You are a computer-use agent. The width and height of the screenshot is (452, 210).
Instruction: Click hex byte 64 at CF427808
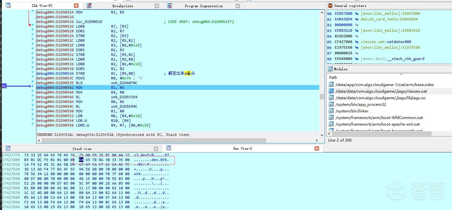click(x=81, y=160)
